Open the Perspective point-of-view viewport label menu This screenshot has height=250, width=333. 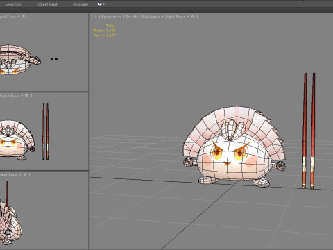pyautogui.click(x=111, y=17)
